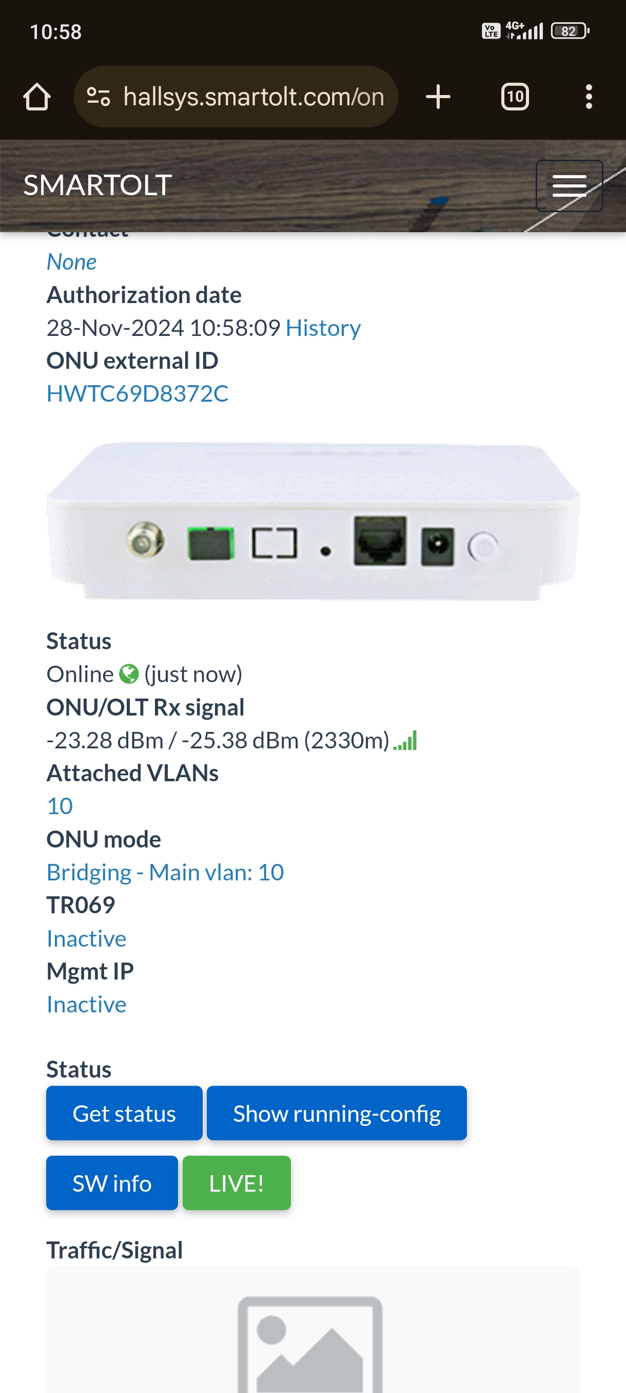Expand the SMARTOLT hamburger navigation menu
Image resolution: width=626 pixels, height=1393 pixels.
pos(569,185)
